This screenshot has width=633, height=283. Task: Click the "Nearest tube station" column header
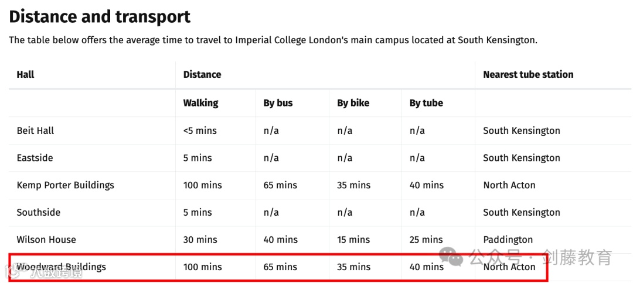[x=527, y=75]
